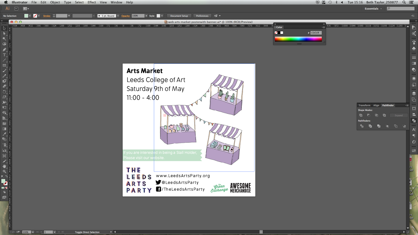Set paint mode to None in toolbar
Screen dimensions: 418x235
[6, 188]
